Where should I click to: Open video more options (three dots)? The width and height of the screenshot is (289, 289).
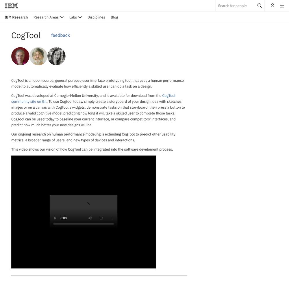pos(112,218)
